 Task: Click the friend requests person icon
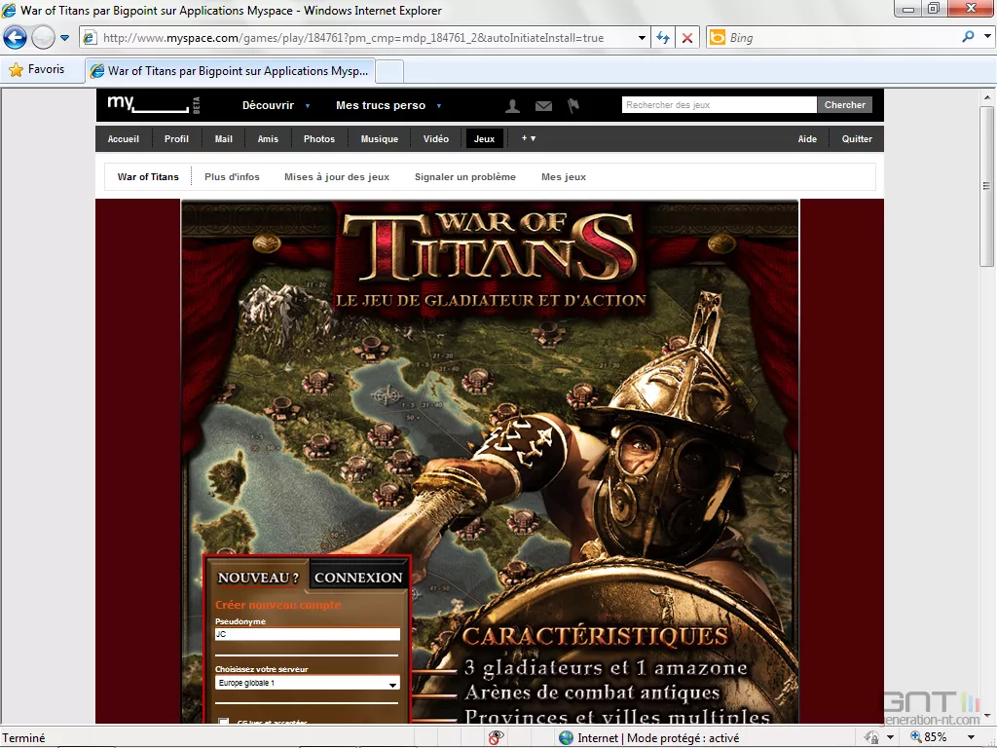(x=512, y=105)
